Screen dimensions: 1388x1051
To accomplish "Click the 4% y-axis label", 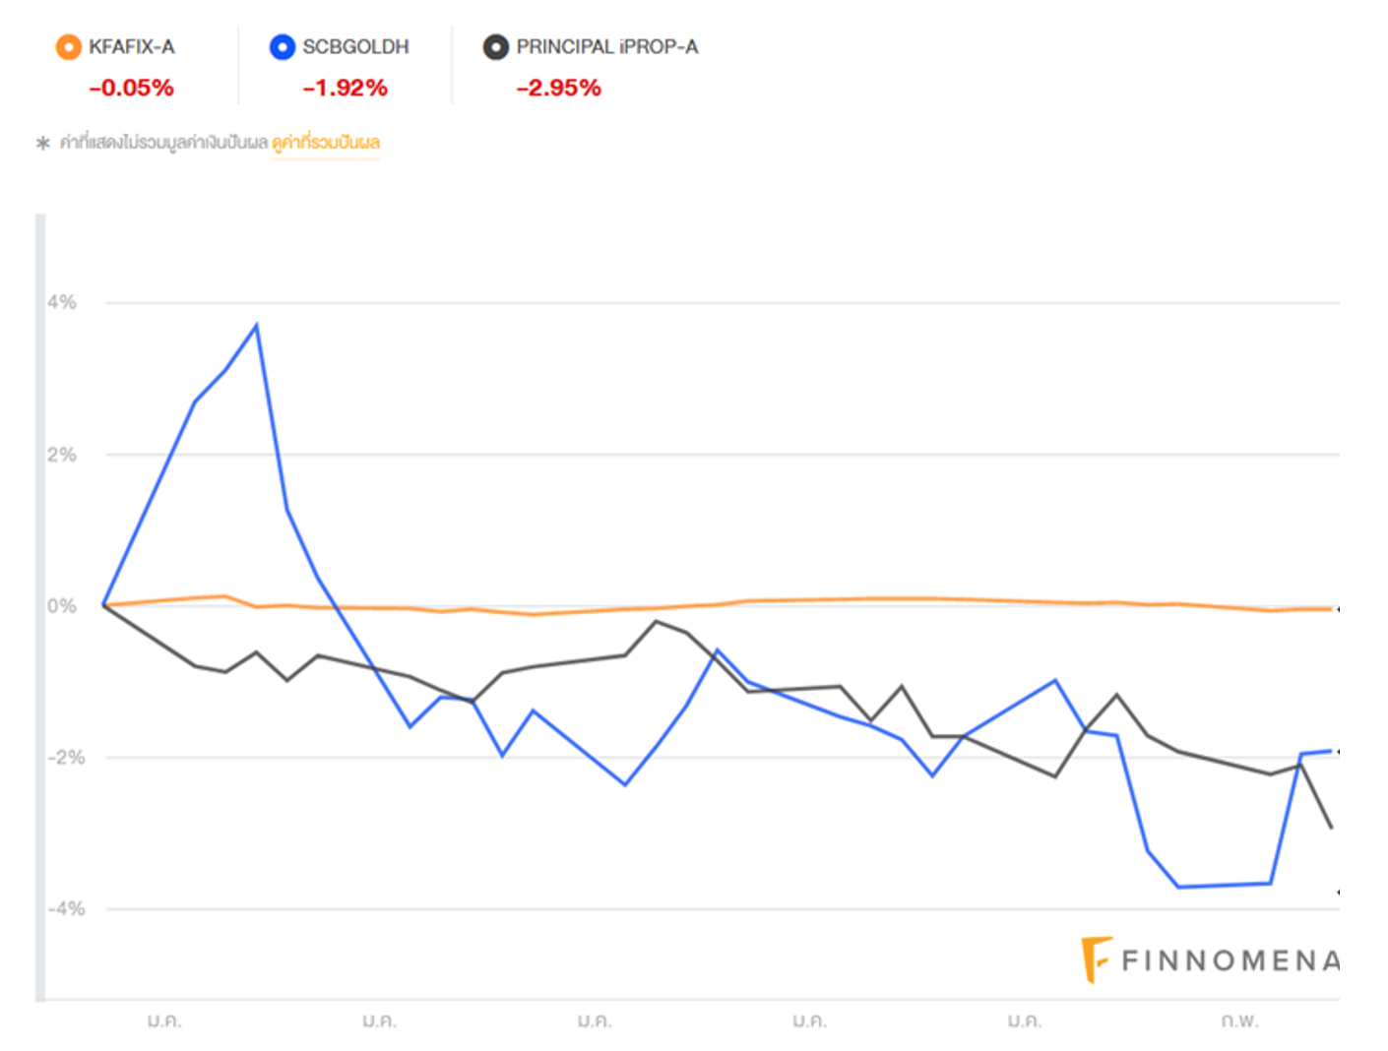I will [61, 302].
